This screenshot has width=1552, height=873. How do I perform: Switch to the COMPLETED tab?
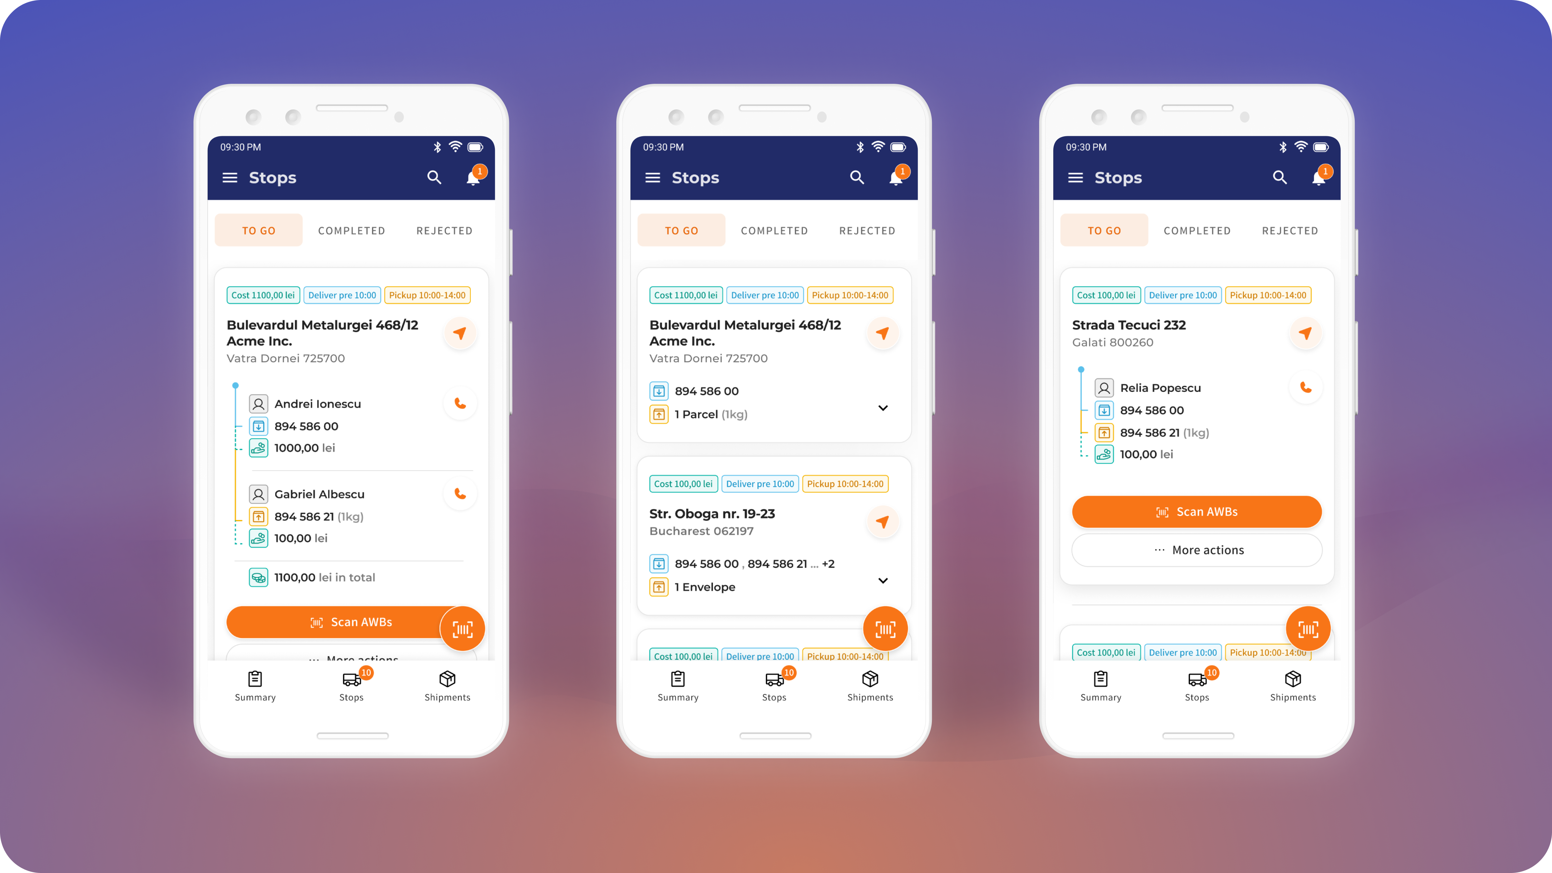click(x=352, y=230)
